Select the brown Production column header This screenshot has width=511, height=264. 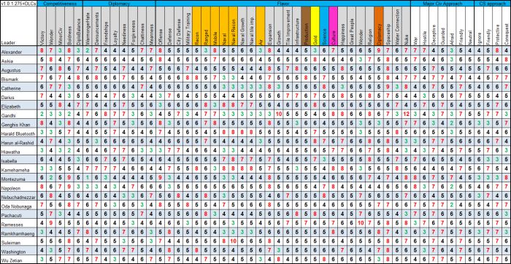coord(306,26)
